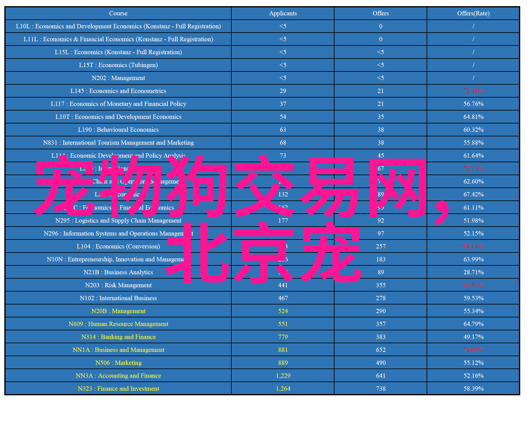The width and height of the screenshot is (527, 423).
Task: Click applicants value 467 for International Business
Action: pos(283,298)
